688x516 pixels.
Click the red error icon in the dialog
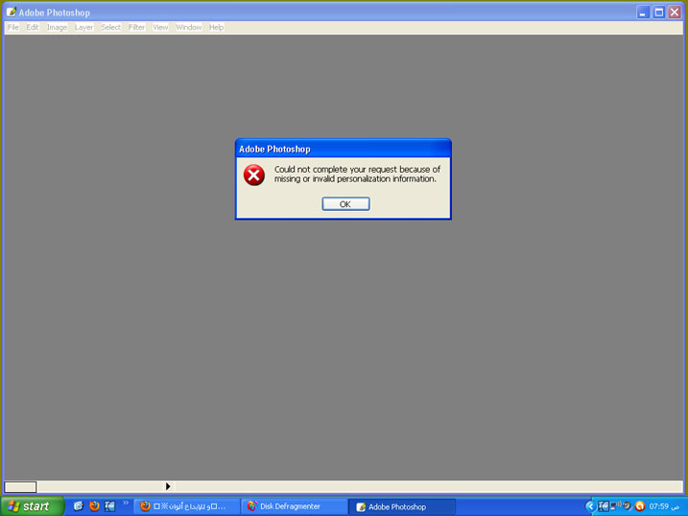pyautogui.click(x=253, y=175)
